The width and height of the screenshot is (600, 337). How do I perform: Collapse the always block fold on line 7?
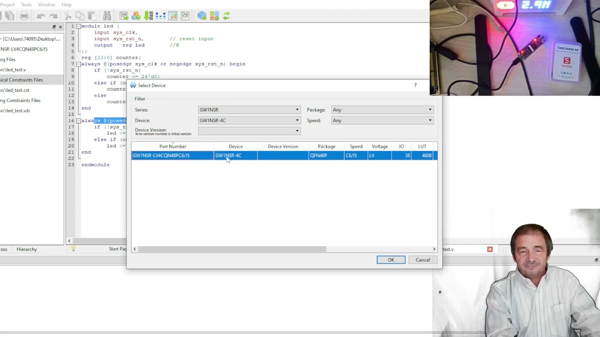tap(78, 64)
